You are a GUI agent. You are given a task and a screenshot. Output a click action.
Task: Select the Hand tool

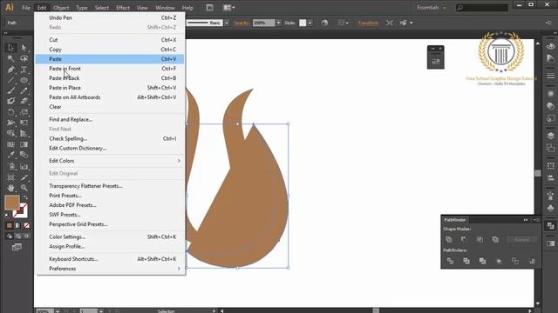(10, 188)
